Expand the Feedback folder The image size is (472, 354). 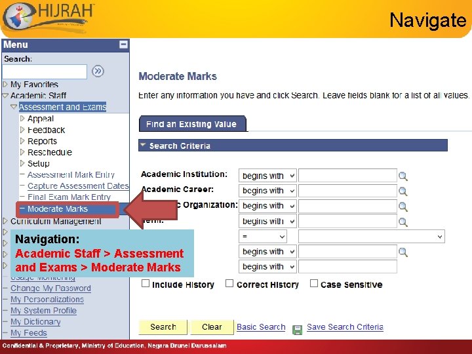pos(22,130)
